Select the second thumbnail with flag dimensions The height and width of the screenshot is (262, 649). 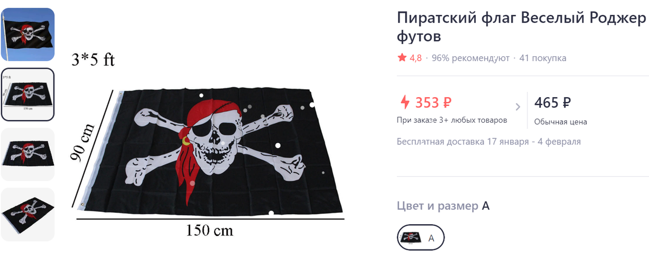(x=28, y=94)
